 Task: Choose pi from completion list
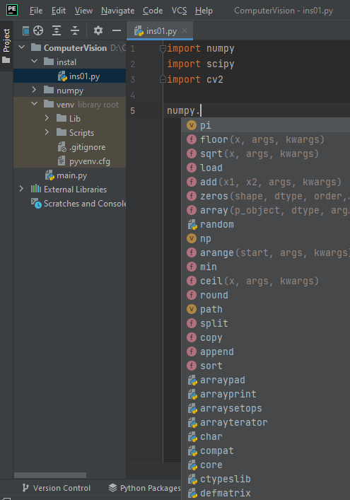(266, 125)
